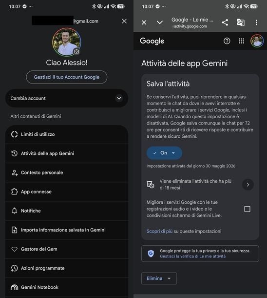Open the three-dot browser menu
The image size is (267, 298).
tap(256, 22)
